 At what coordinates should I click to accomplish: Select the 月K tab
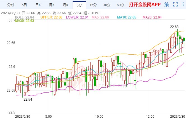tap(66, 5)
